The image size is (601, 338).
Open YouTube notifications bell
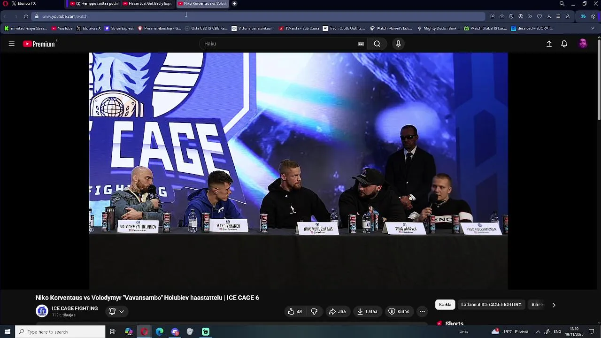(x=564, y=44)
